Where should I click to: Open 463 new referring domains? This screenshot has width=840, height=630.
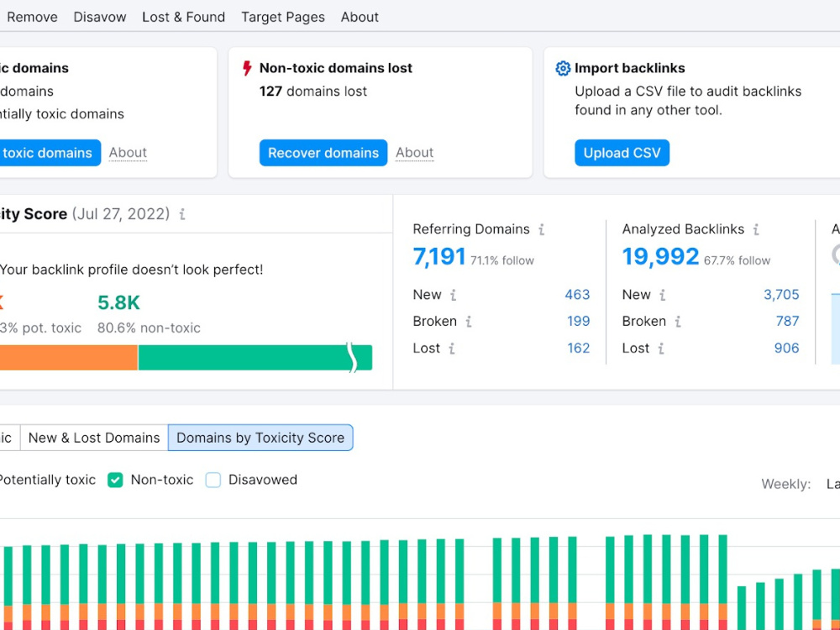click(577, 295)
